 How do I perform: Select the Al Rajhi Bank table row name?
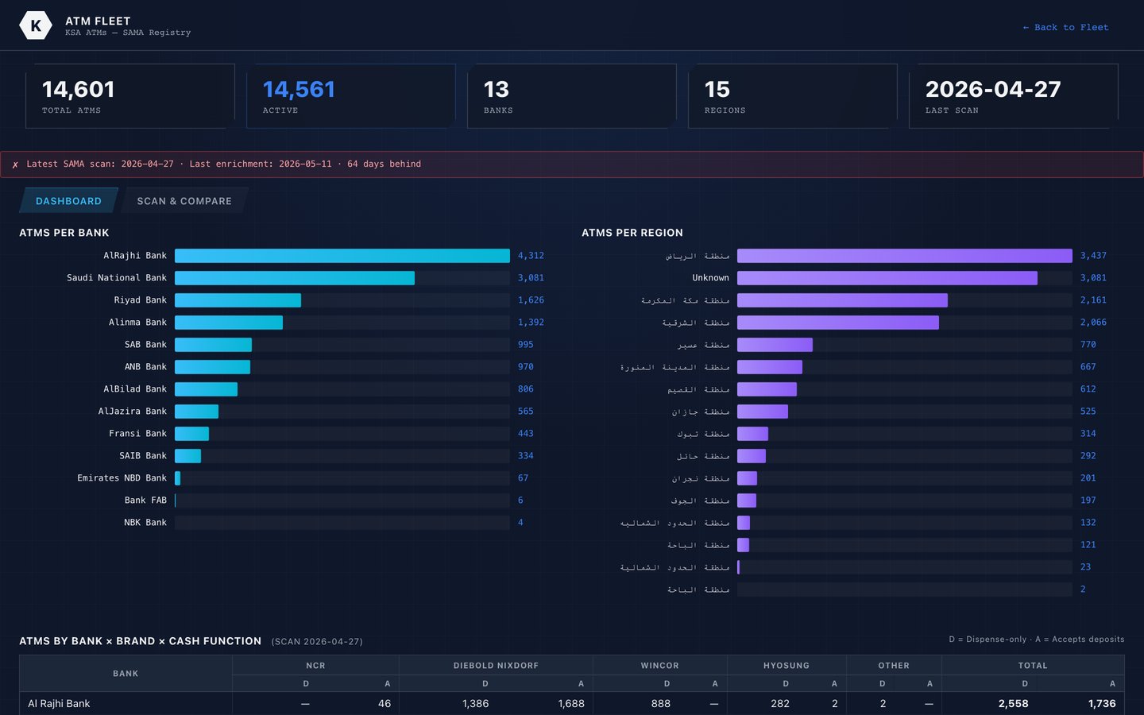tap(59, 704)
